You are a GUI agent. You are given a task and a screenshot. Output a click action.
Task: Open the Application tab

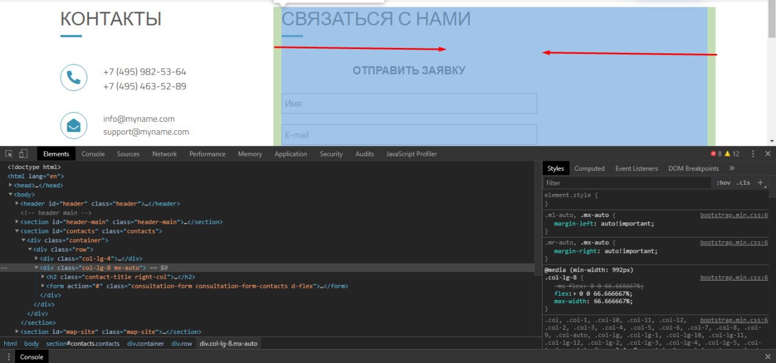tap(291, 154)
